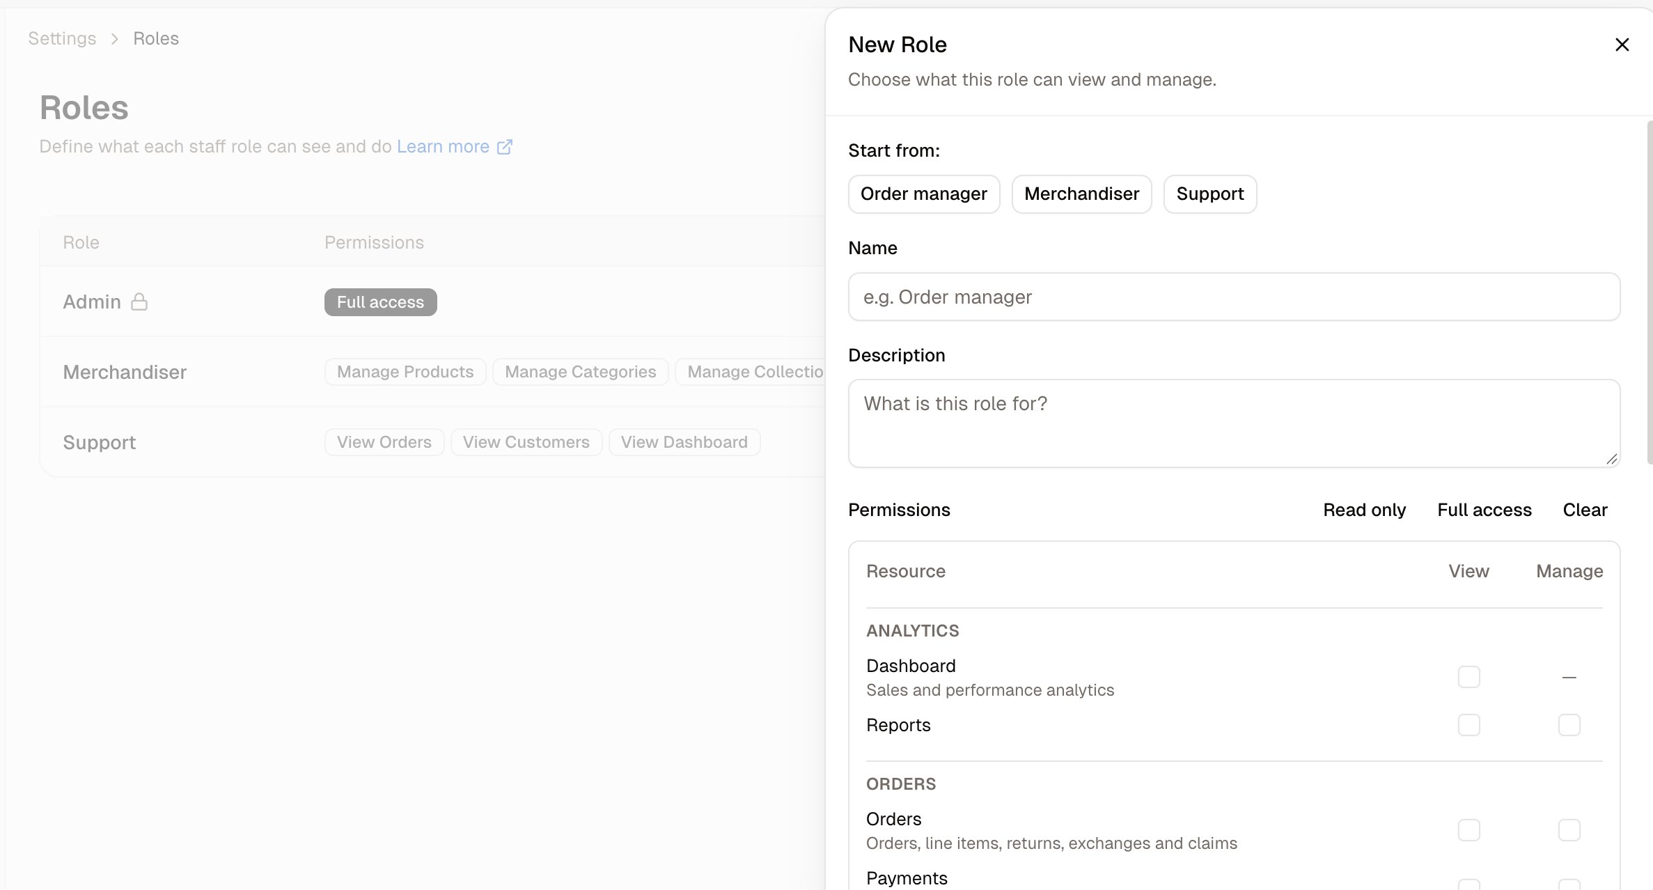
Task: Click the Payments resource label
Action: point(907,878)
